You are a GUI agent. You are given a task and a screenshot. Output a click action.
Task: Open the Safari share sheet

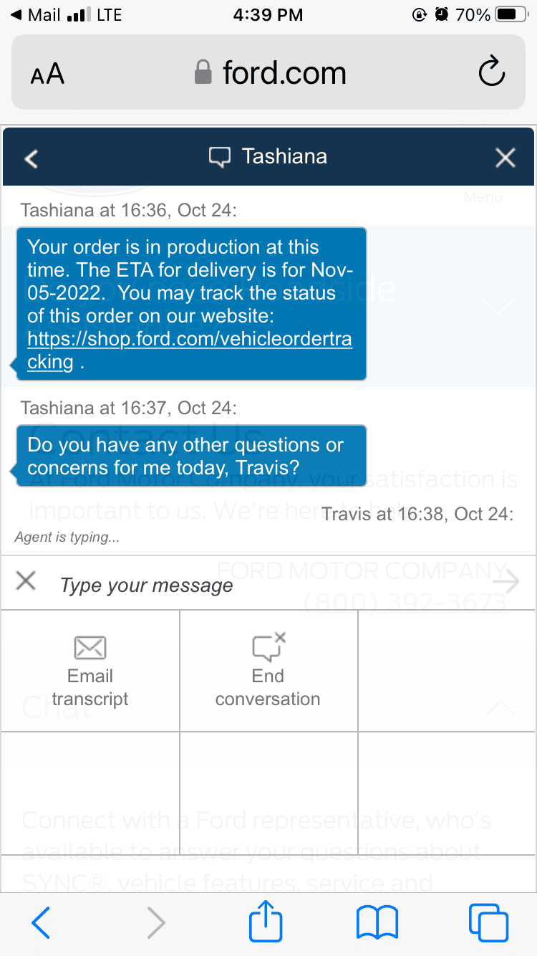coord(266,922)
